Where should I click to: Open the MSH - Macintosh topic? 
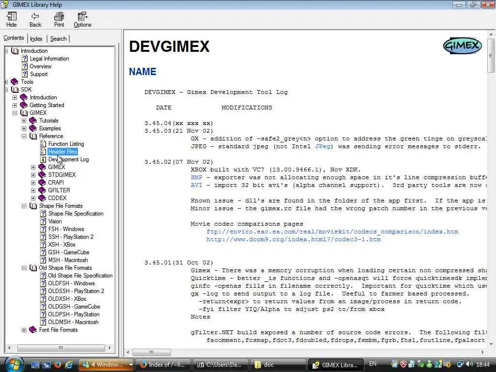coord(68,260)
